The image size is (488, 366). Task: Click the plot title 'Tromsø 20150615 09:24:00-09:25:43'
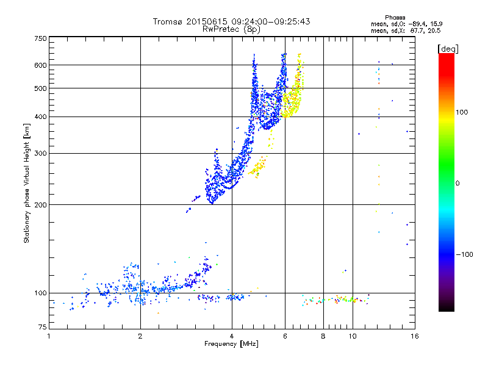231,21
